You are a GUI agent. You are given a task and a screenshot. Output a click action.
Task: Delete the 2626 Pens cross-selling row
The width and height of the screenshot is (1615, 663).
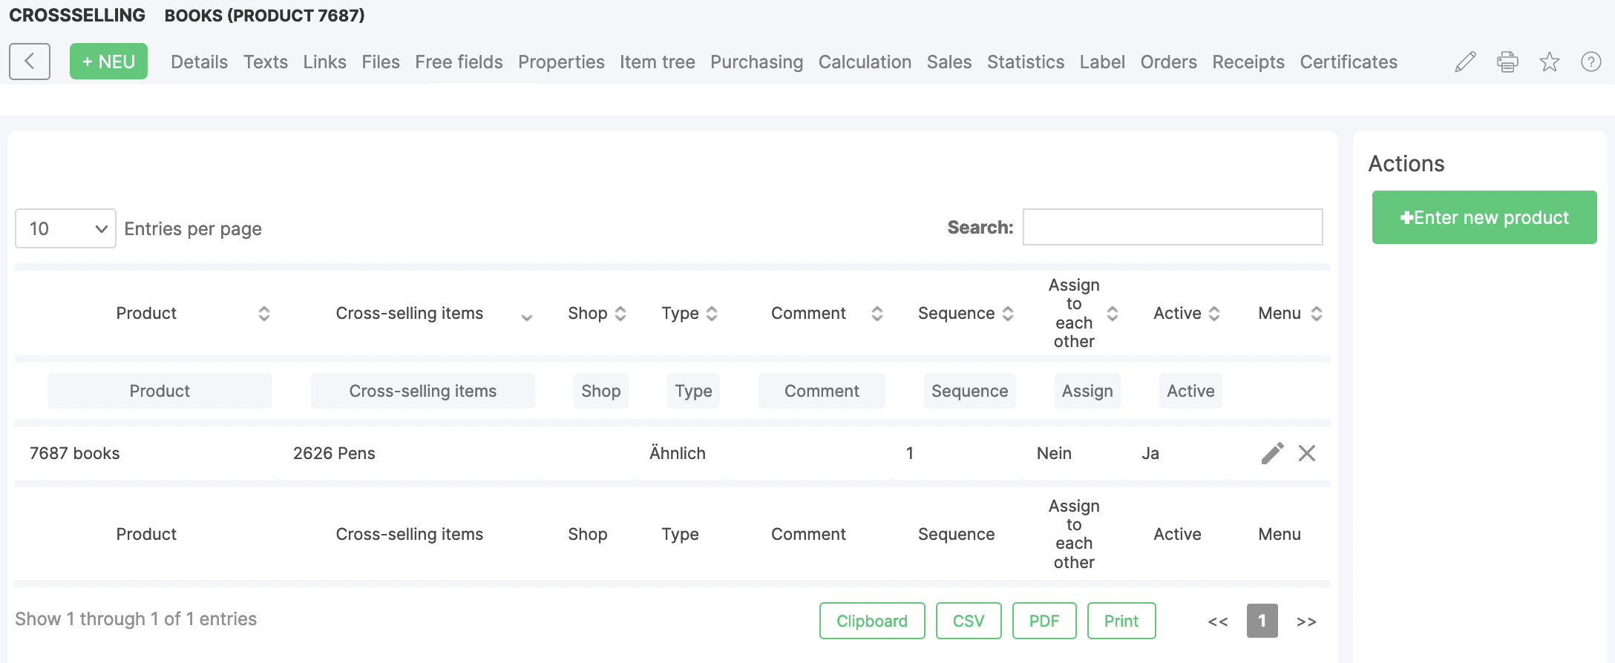(x=1307, y=453)
